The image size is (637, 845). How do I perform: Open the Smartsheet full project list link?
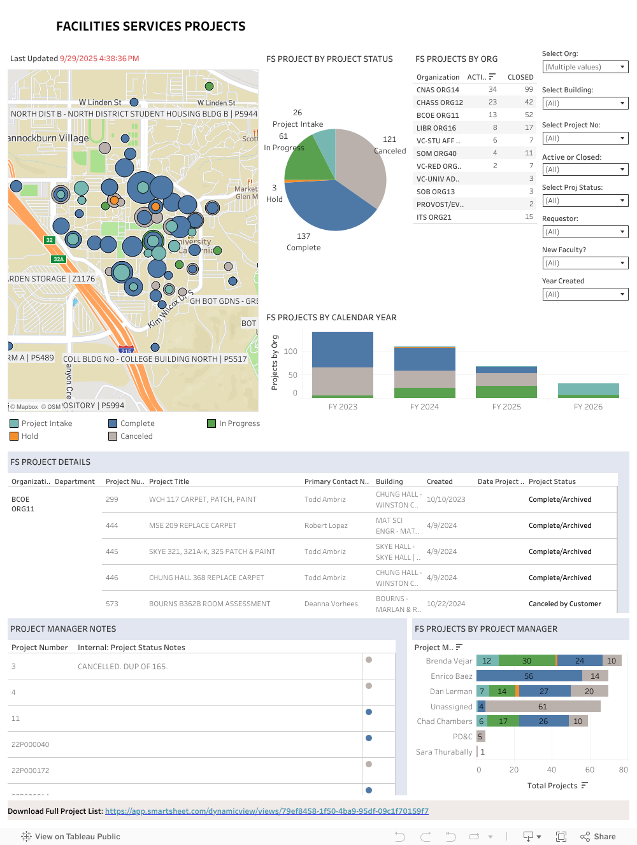(266, 811)
